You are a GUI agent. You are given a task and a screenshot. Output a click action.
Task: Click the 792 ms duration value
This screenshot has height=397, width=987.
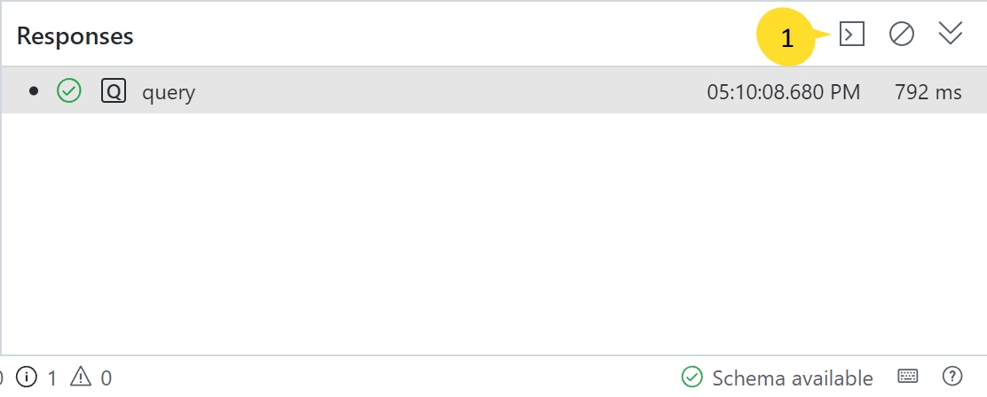[x=928, y=92]
